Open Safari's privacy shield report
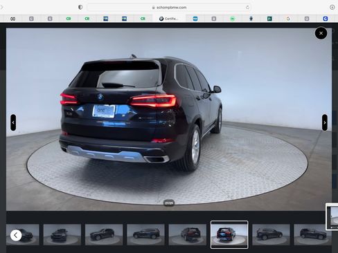Screen dimensions: 338x253 80,7
